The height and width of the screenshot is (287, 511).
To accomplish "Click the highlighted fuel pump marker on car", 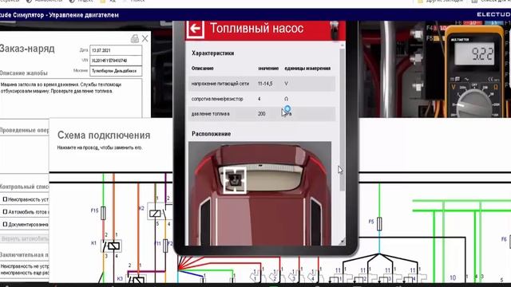I will point(235,179).
